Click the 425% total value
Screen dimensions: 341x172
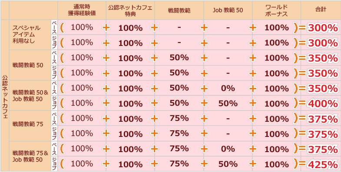click(323, 165)
